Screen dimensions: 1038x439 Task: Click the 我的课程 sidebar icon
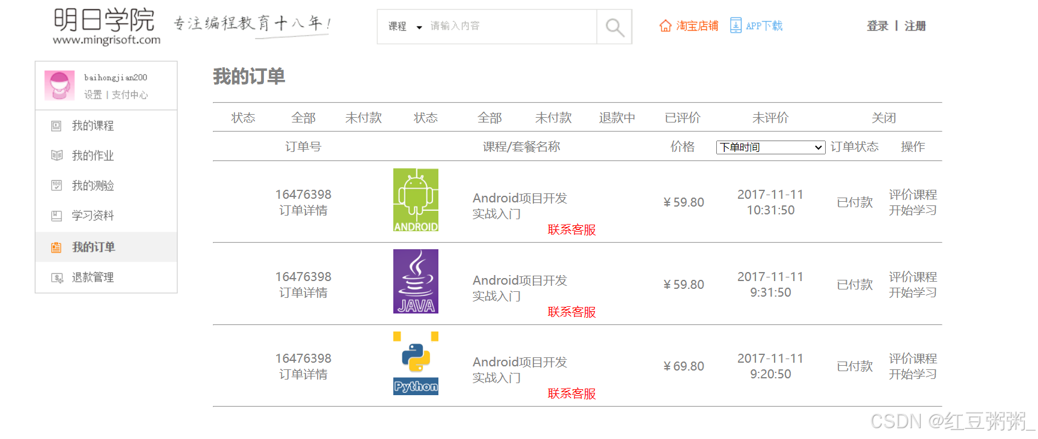(57, 126)
